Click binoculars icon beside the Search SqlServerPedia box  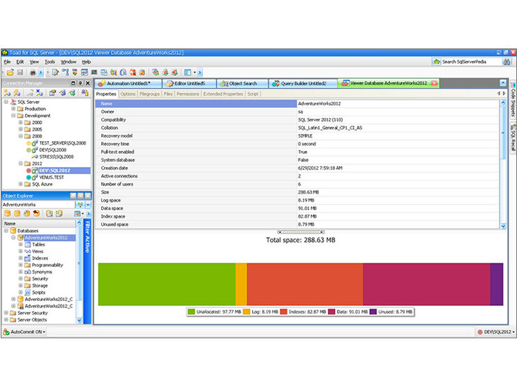pos(506,62)
